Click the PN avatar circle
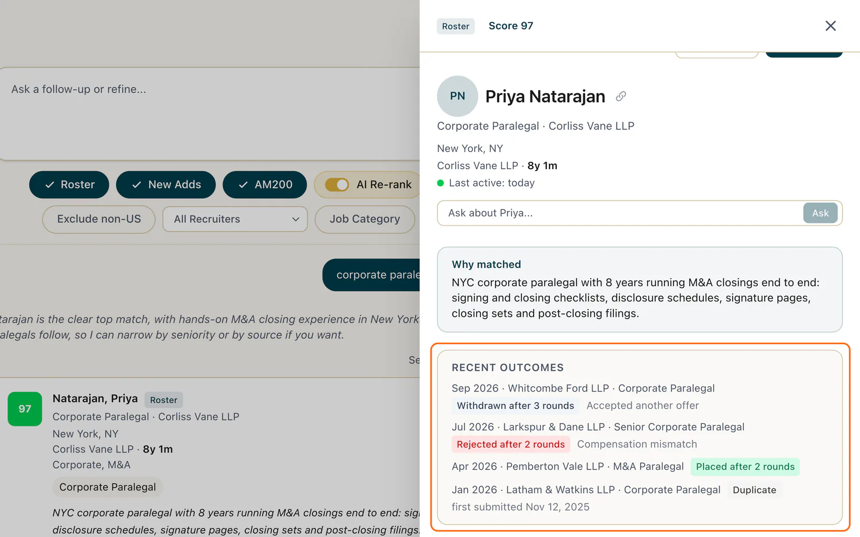 [457, 96]
